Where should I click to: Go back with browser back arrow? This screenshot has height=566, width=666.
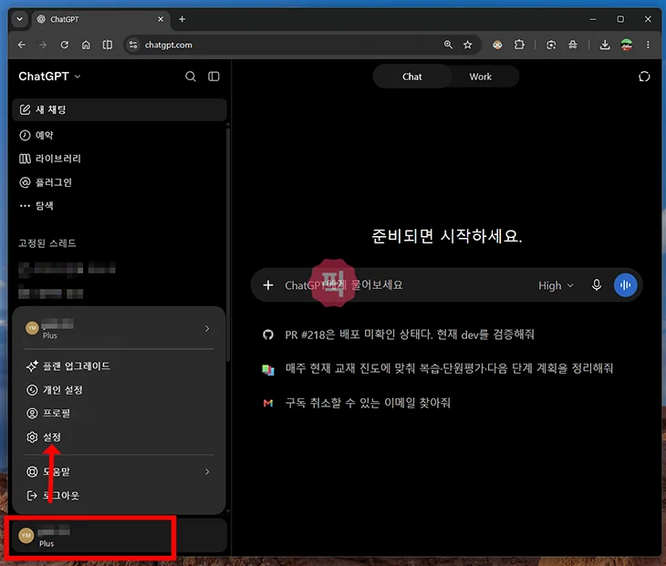coord(22,45)
